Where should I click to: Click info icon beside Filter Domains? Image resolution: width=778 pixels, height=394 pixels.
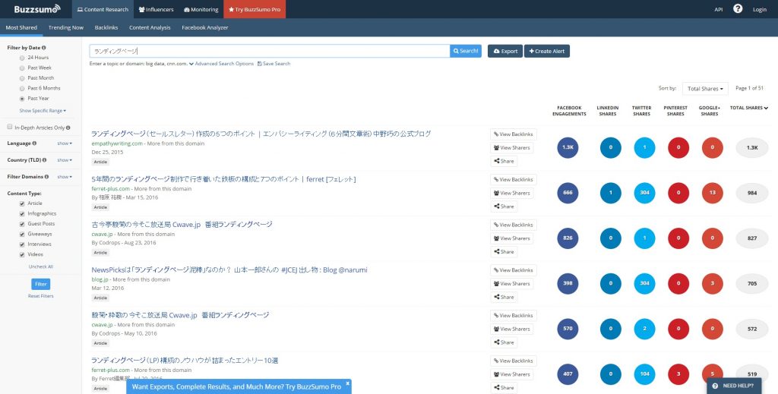(46, 176)
